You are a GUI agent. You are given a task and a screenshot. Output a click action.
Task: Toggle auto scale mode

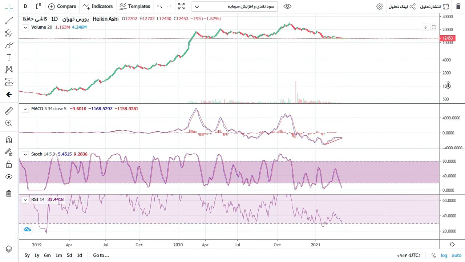(457, 255)
